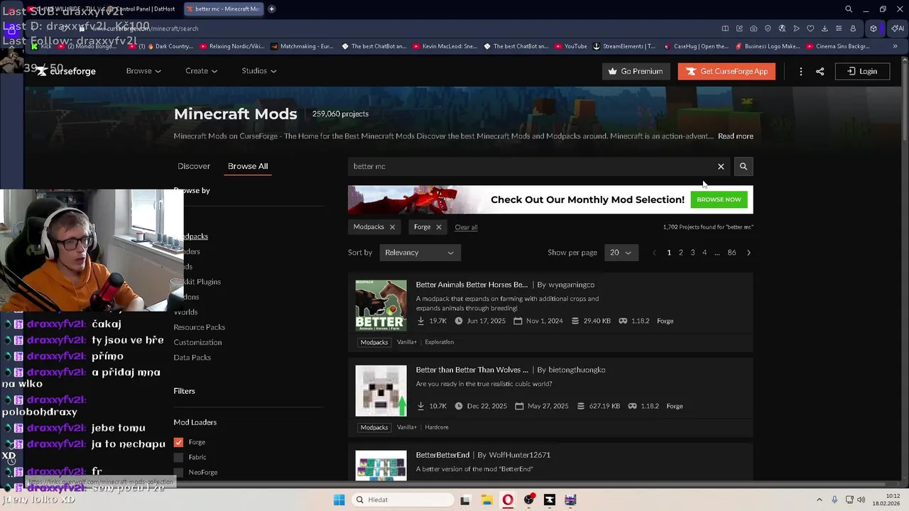
Task: Uncheck the Forge mod loader checkbox
Action: (x=178, y=442)
